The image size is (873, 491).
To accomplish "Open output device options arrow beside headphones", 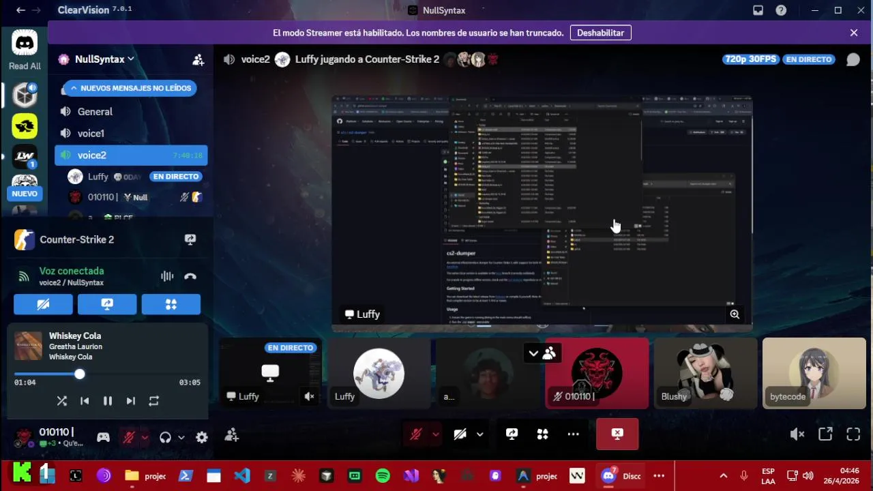I will (x=181, y=437).
